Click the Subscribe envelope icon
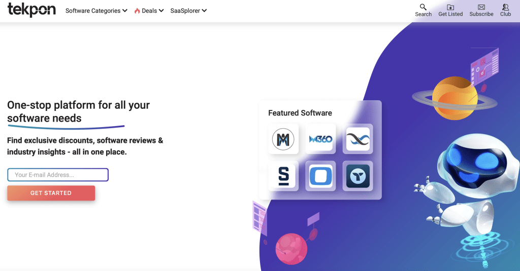Screen dimensions: 520x271 click(481, 7)
